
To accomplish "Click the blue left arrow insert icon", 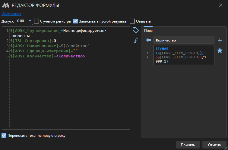I will click(148, 40).
